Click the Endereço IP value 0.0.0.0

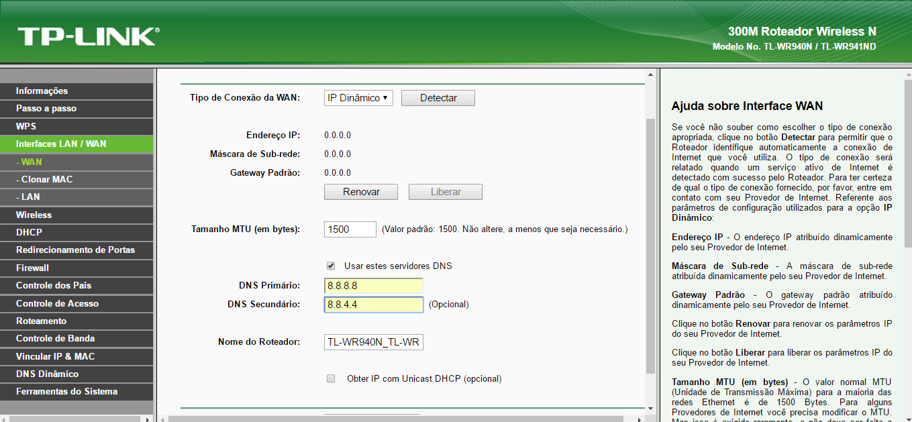tap(338, 136)
